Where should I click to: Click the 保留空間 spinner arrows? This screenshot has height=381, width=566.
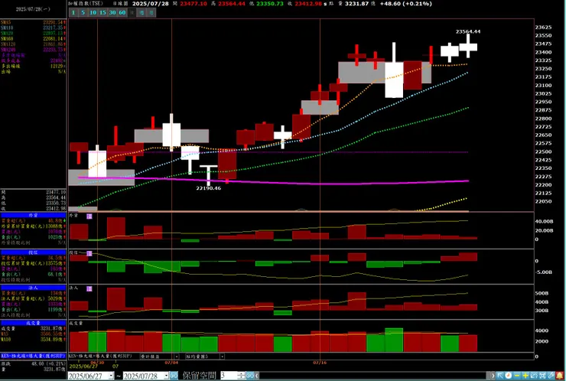[x=242, y=376]
